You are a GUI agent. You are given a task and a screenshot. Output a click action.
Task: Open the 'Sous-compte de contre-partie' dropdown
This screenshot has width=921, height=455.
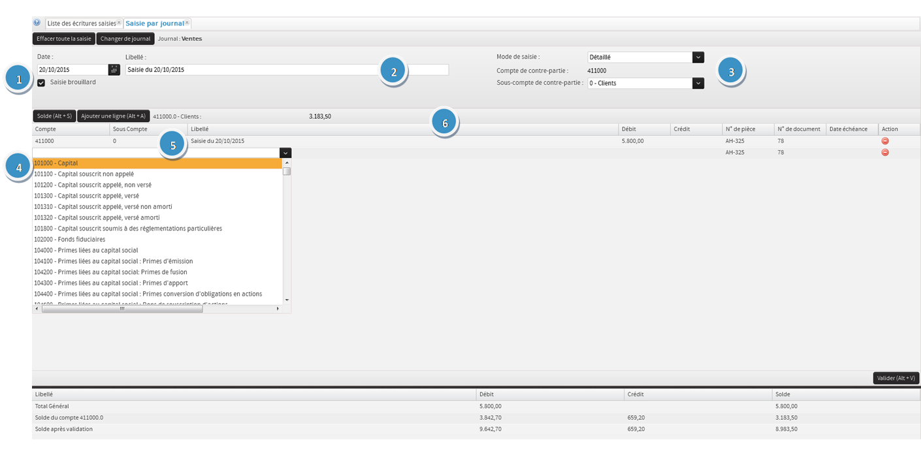point(698,84)
